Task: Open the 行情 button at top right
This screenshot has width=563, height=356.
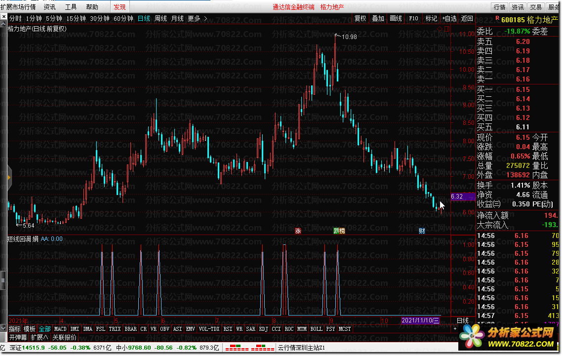Action: pyautogui.click(x=499, y=7)
